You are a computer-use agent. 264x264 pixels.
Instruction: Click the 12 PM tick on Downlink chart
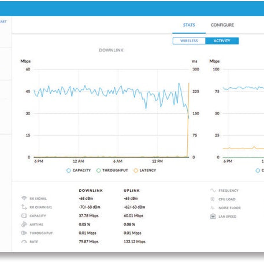157,161
